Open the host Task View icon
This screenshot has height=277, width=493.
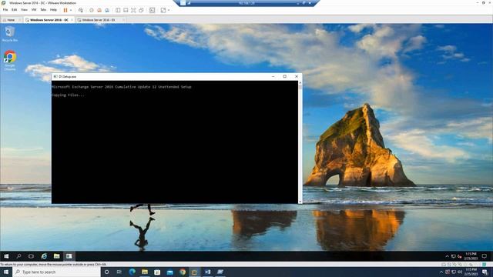(119, 272)
